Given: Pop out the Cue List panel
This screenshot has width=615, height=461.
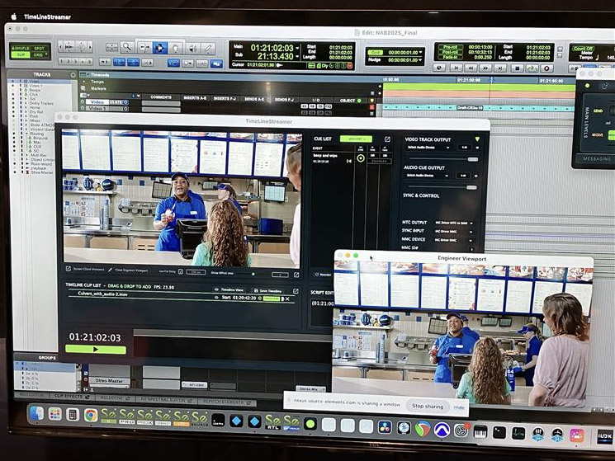Looking at the screenshot, I should click(387, 139).
